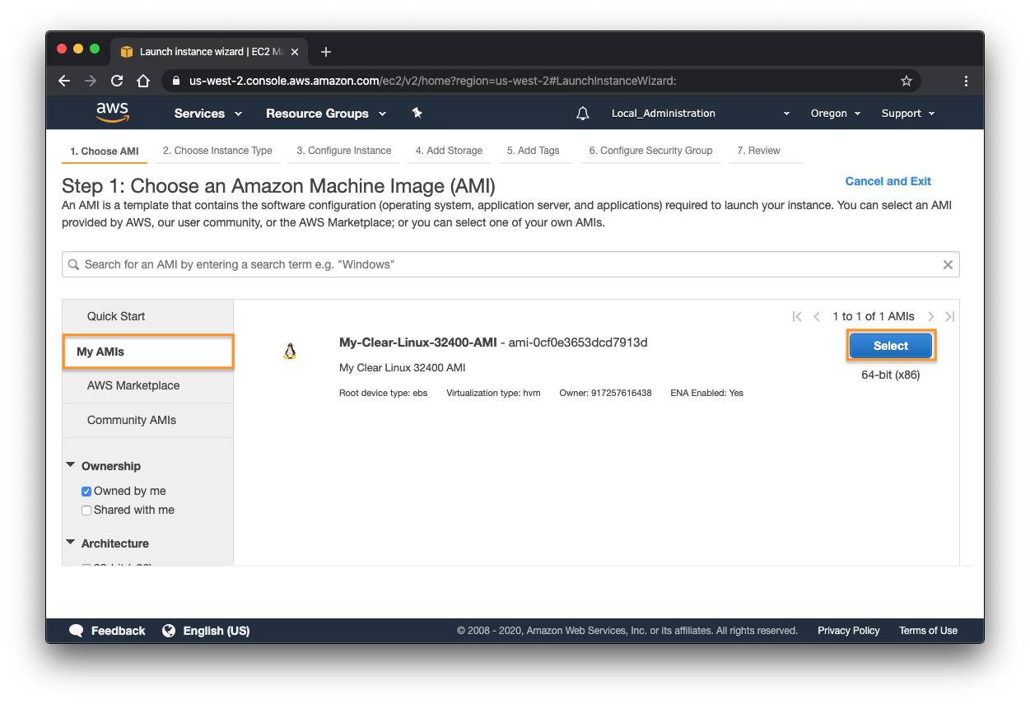This screenshot has width=1030, height=704.
Task: Open the Resource Groups dropdown
Action: 326,114
